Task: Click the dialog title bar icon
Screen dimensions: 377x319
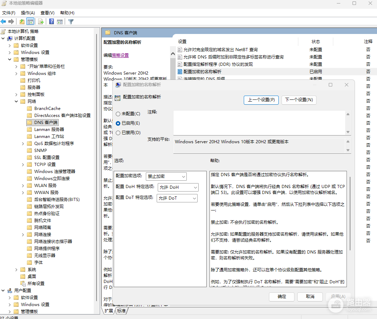Action: (x=118, y=85)
